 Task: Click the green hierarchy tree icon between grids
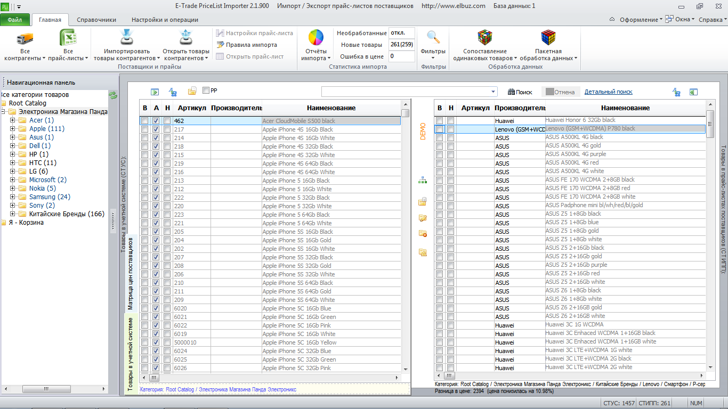point(423,181)
